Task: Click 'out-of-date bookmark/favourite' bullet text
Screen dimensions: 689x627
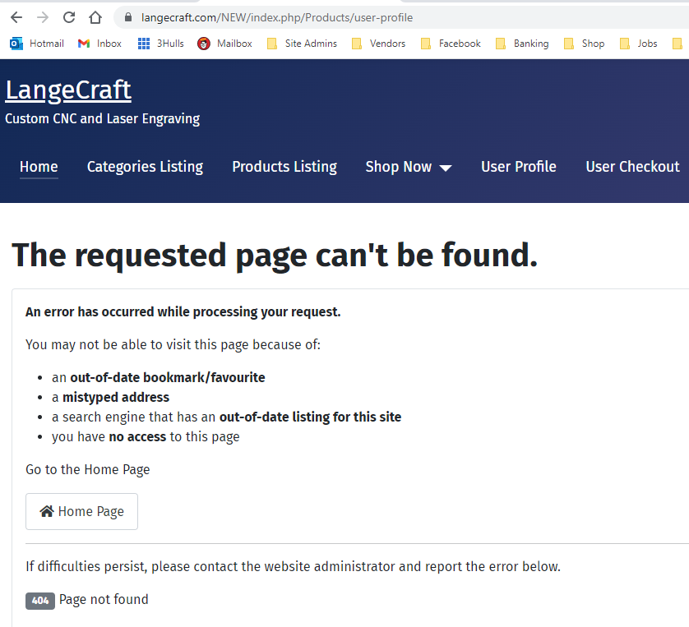Action: tap(168, 378)
